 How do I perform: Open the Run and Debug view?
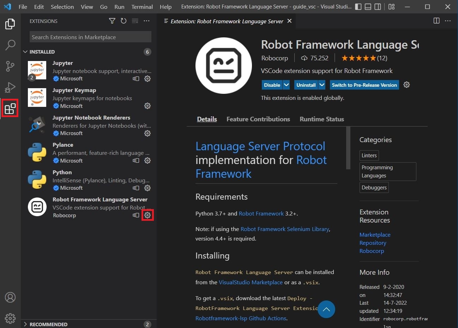(10, 87)
